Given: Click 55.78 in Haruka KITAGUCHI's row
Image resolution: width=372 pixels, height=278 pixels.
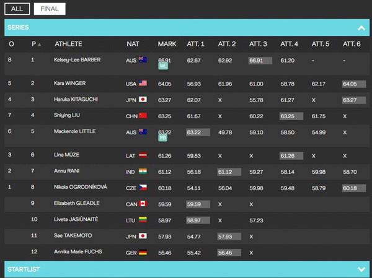Looking at the screenshot, I should [x=256, y=100].
